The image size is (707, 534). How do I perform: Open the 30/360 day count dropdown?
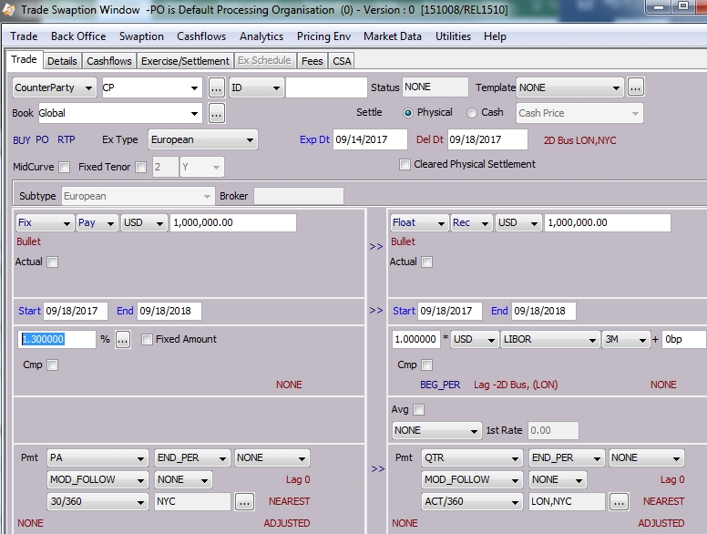[x=97, y=501]
